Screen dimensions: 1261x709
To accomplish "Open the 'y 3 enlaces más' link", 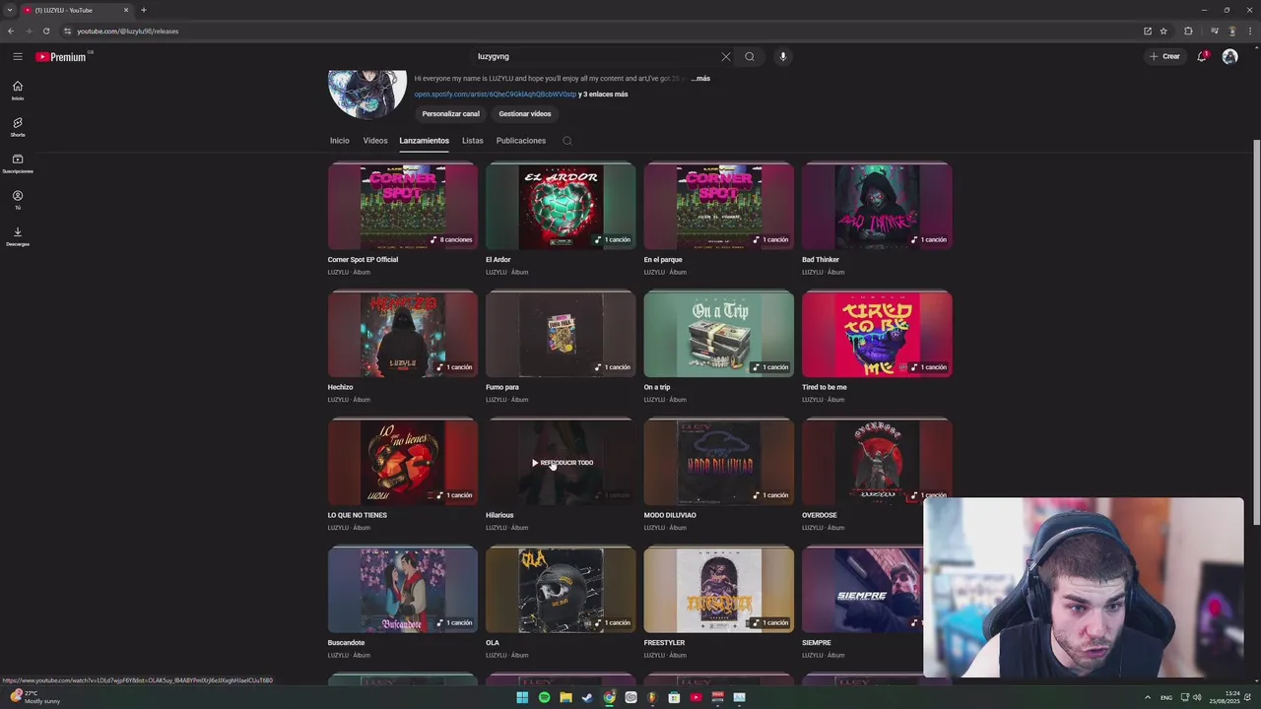I will (x=603, y=95).
